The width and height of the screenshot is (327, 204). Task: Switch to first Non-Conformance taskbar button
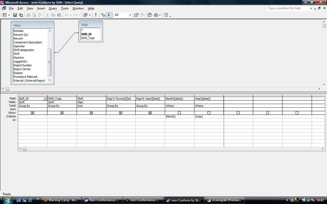tap(102, 200)
